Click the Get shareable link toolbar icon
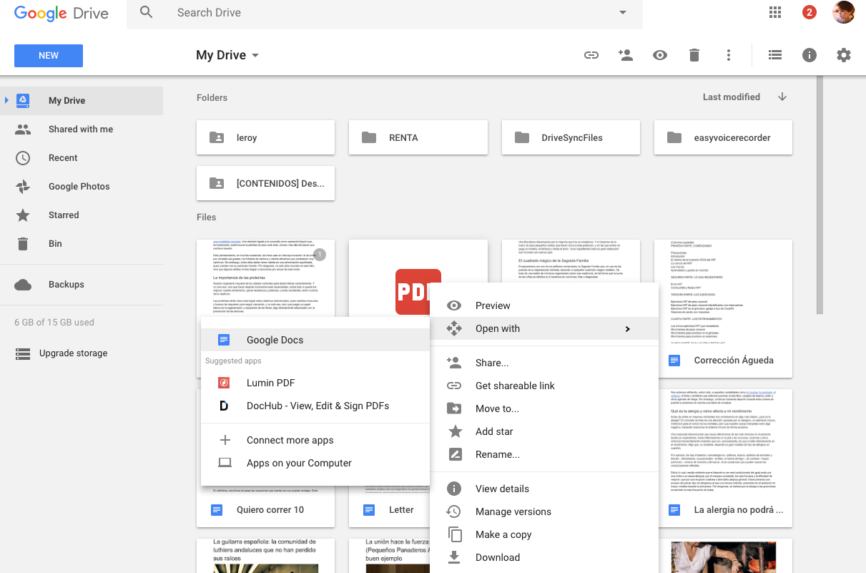 (x=591, y=54)
